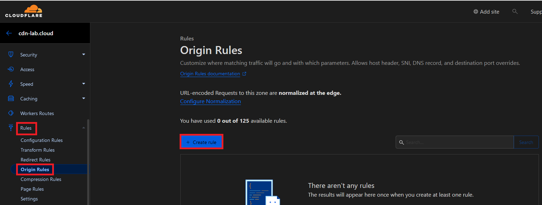Click the external link icon after documentation
This screenshot has height=205, width=542.
[x=244, y=74]
